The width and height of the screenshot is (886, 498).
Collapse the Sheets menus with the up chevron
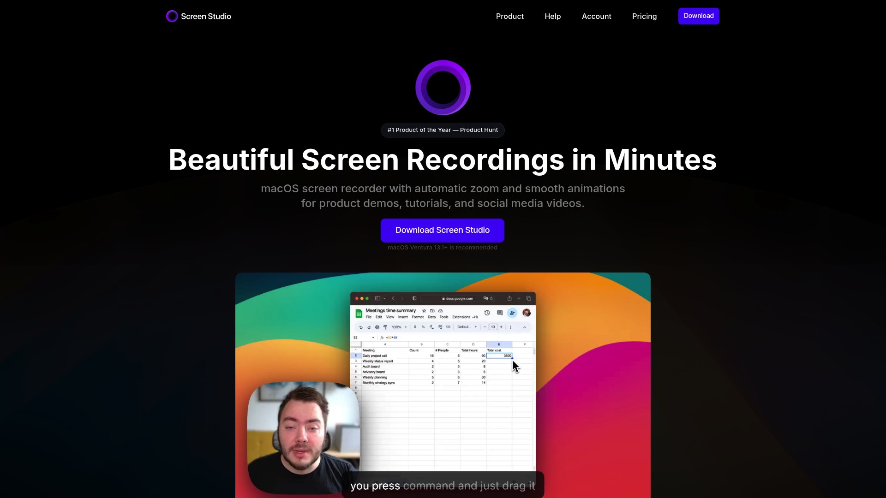(524, 327)
